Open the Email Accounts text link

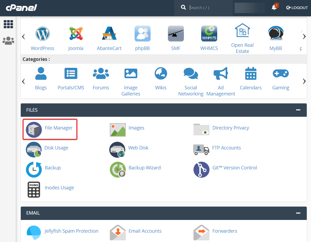point(145,231)
